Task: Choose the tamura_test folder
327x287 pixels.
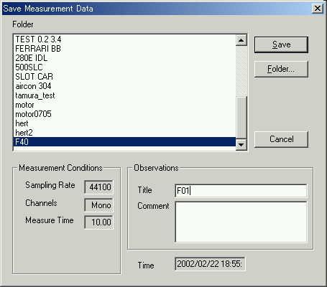Action: pyautogui.click(x=125, y=95)
